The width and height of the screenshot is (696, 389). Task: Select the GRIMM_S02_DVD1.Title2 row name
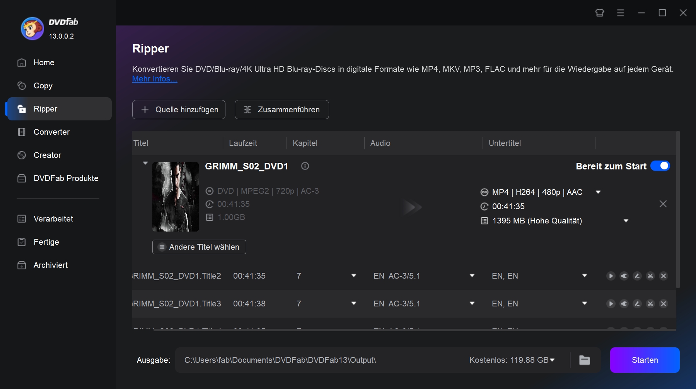(x=177, y=276)
